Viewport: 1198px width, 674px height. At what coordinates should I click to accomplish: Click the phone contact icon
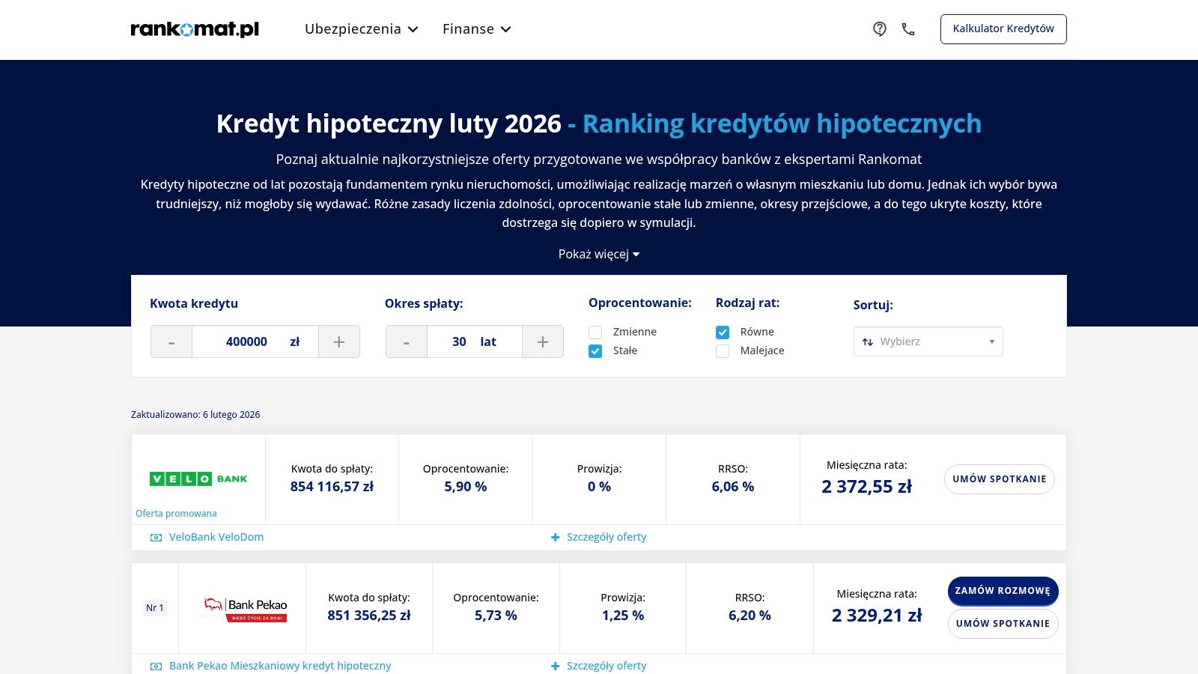(908, 29)
